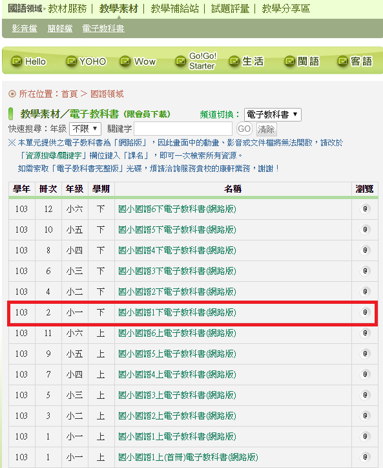Open 教材服務 menu

tap(67, 8)
